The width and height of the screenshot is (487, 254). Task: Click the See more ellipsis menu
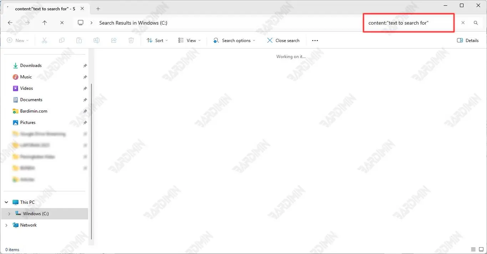coord(315,41)
